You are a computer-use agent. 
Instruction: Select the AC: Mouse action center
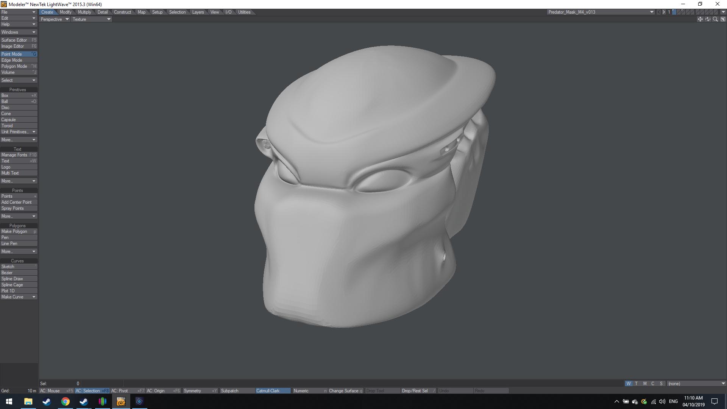click(57, 391)
